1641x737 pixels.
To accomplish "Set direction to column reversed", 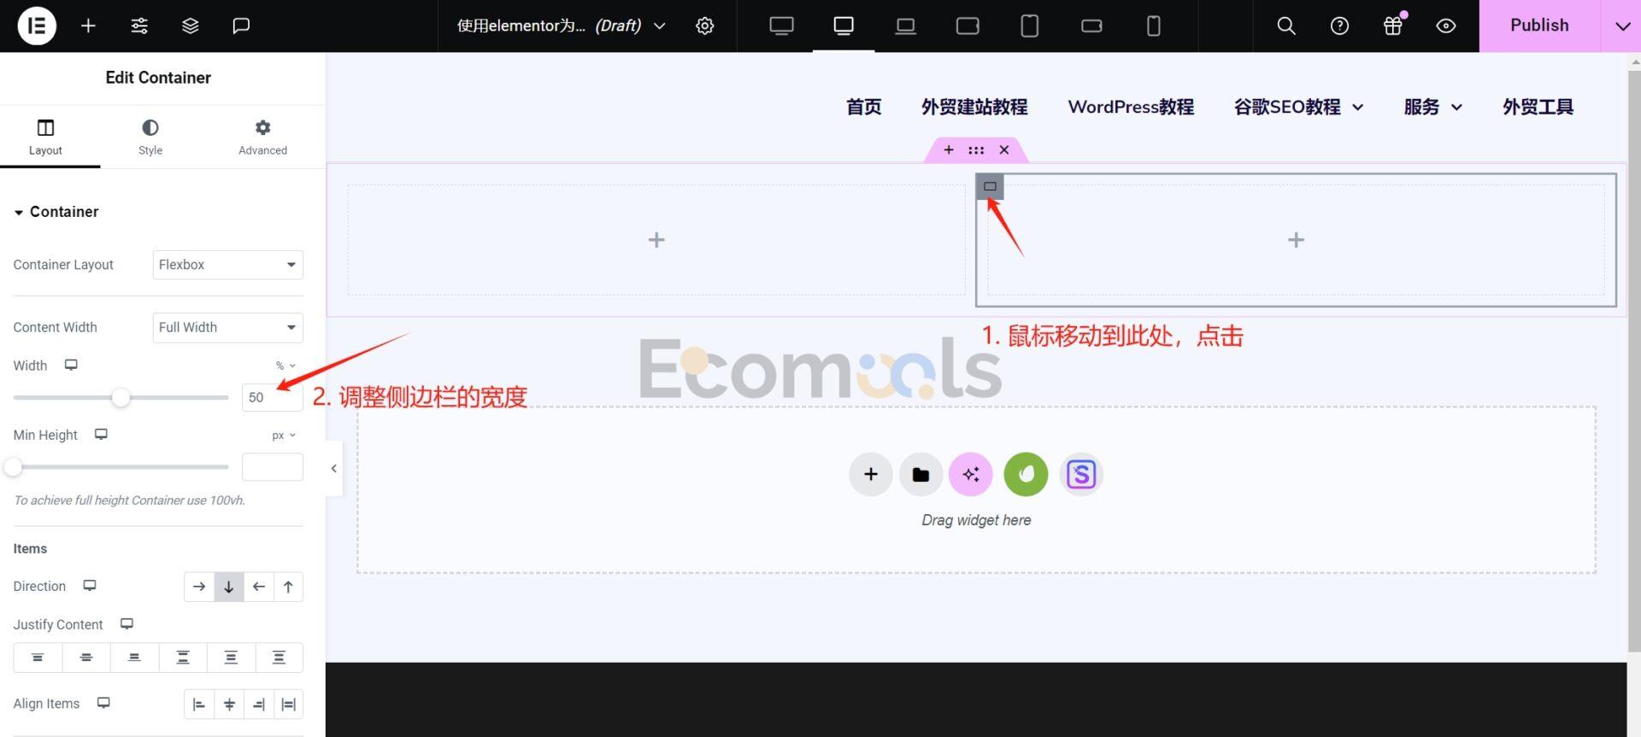I will [288, 587].
